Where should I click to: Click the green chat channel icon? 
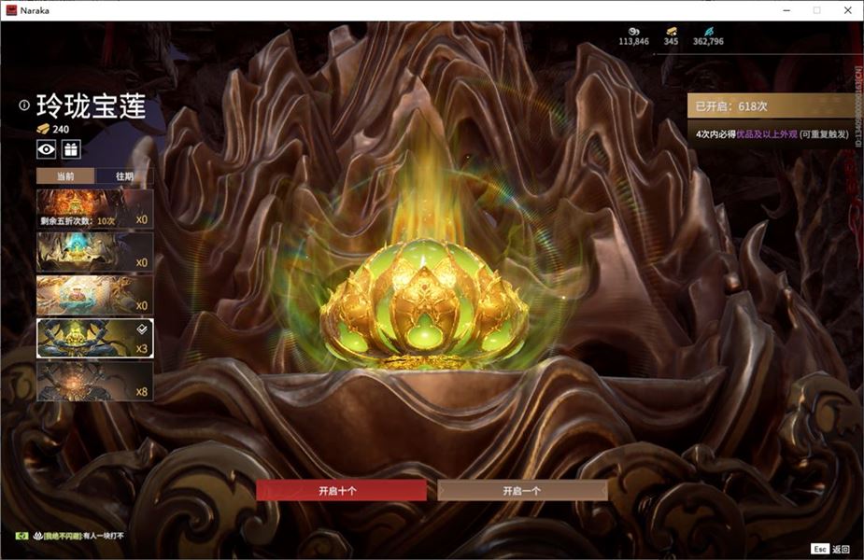22,535
